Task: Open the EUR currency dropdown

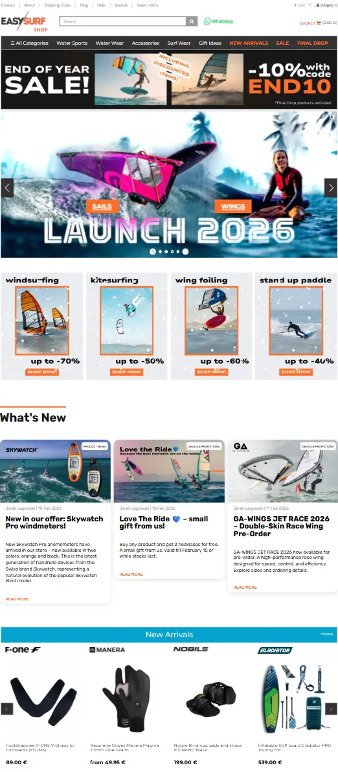Action: [302, 5]
